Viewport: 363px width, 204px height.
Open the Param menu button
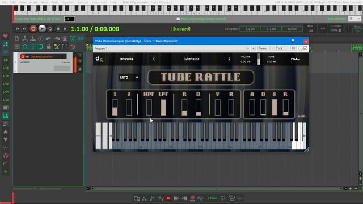coord(262,48)
